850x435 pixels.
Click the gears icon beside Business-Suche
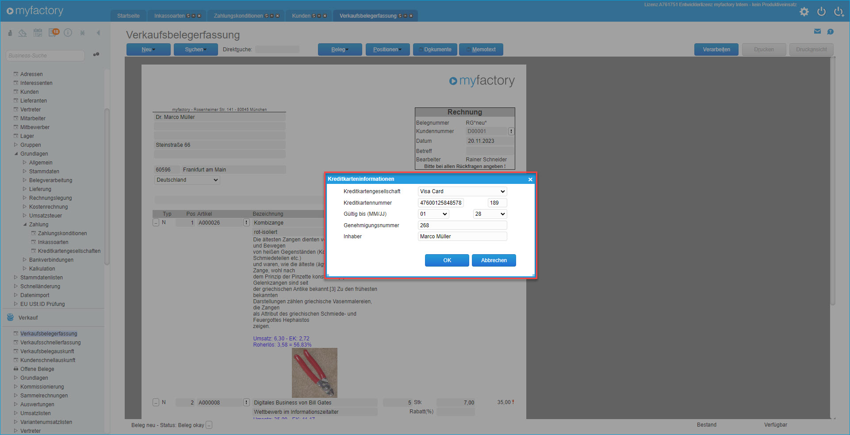pos(96,55)
